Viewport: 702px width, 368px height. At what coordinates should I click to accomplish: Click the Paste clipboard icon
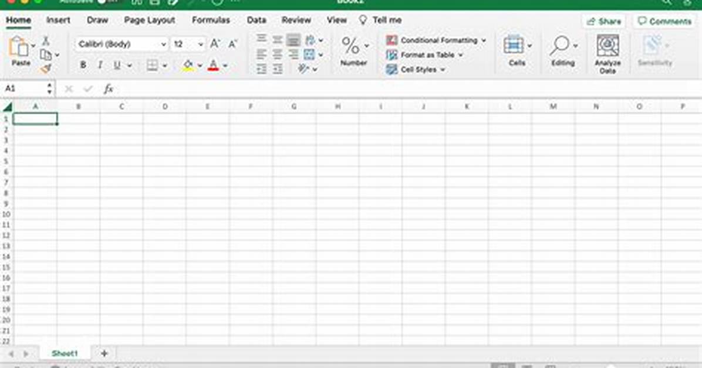tap(18, 47)
